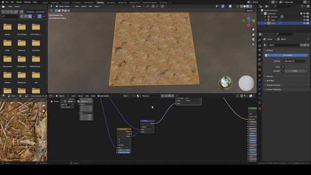Open the View Layer properties tab icon

coord(259,55)
